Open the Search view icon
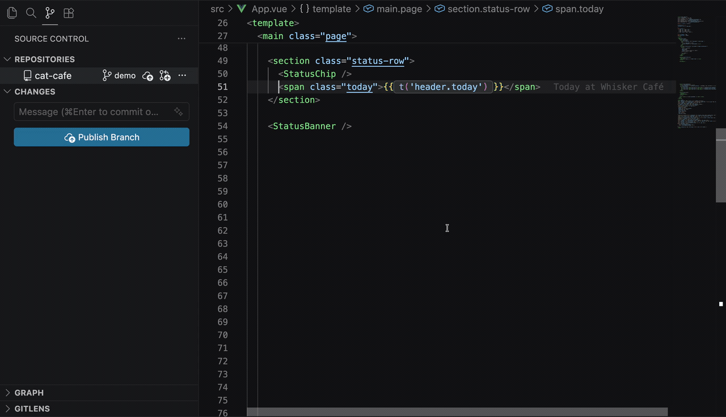The image size is (726, 417). tap(31, 12)
